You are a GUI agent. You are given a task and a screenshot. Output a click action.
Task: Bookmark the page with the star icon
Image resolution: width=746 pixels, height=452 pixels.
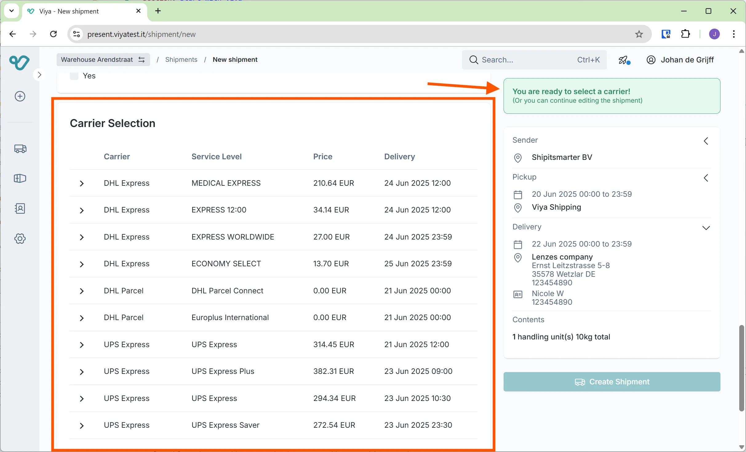coord(639,34)
